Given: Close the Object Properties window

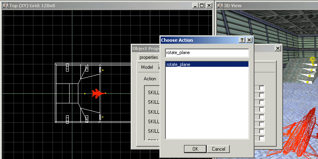Looking at the screenshot, I should pos(277,48).
